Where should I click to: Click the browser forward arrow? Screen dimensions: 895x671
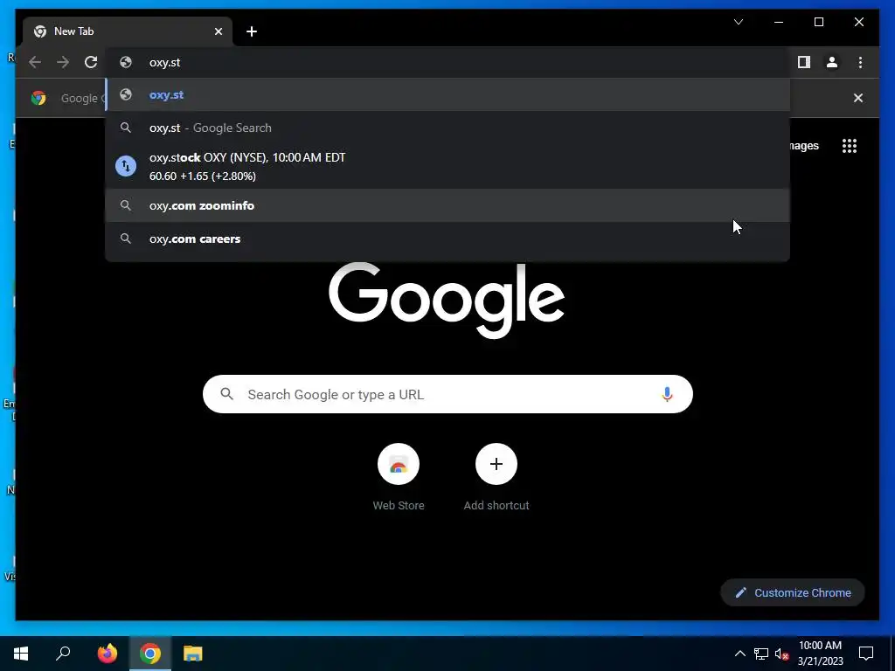pos(63,62)
